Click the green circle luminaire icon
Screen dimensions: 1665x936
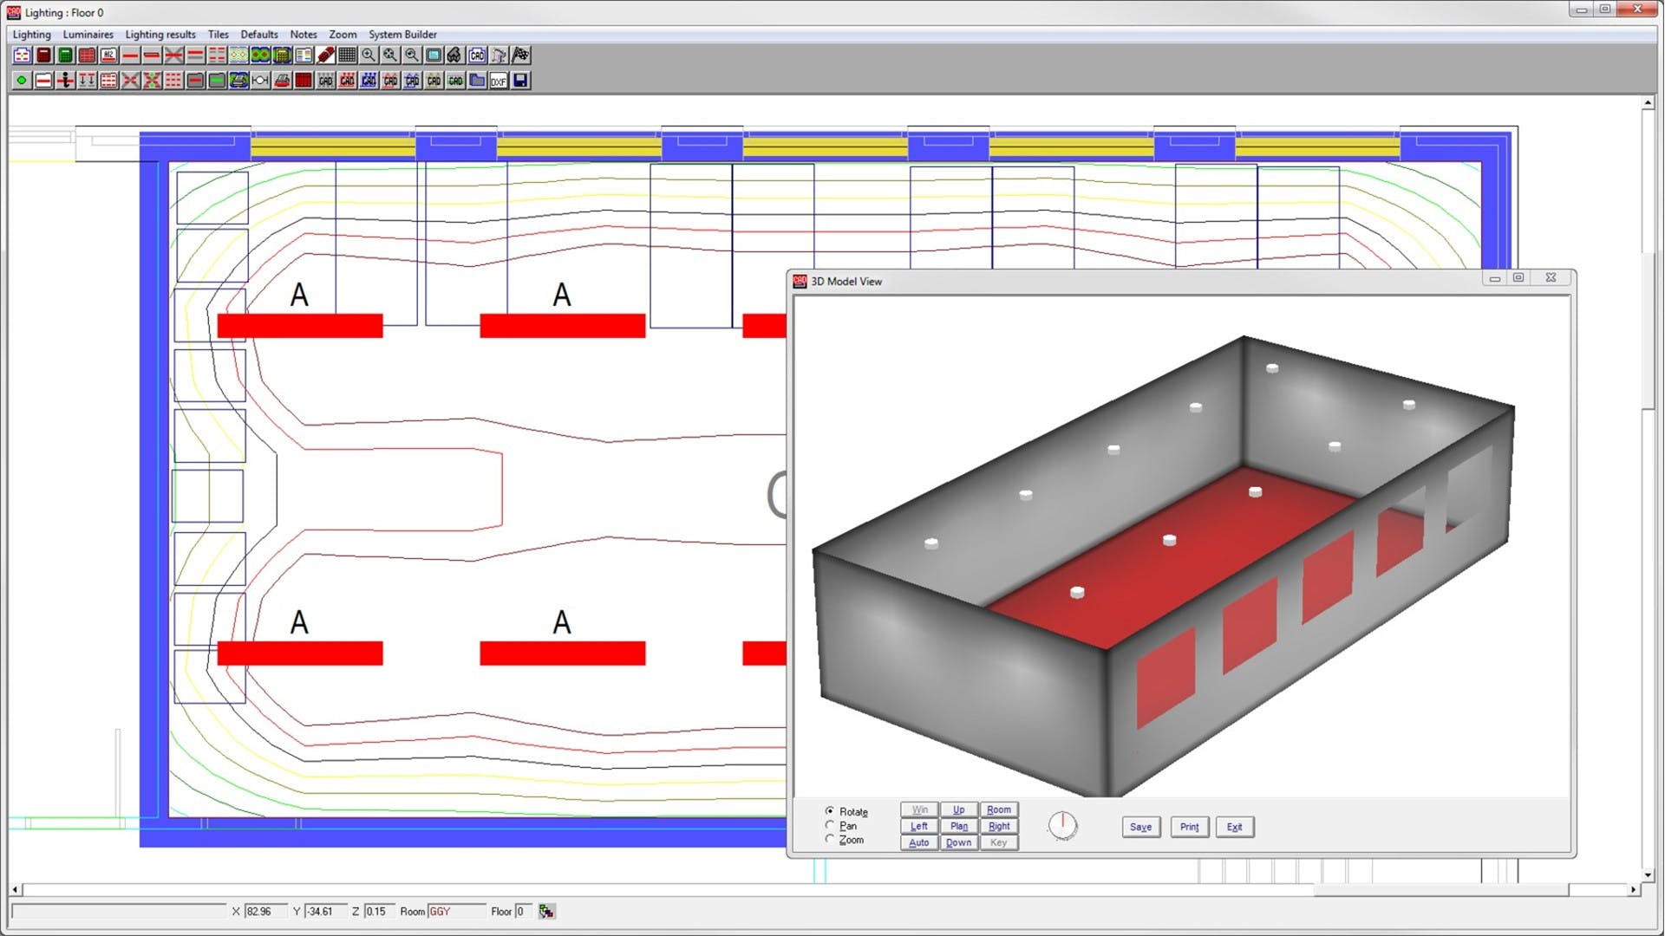point(22,81)
